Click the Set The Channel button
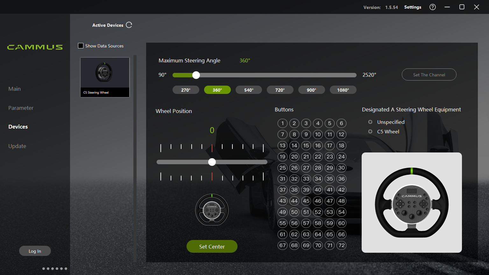489x275 pixels. point(429,74)
